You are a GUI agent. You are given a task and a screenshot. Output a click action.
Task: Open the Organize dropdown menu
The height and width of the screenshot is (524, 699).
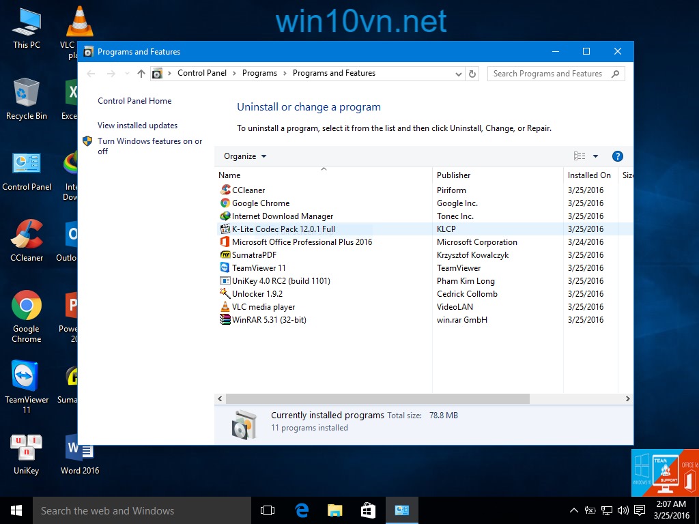(244, 156)
